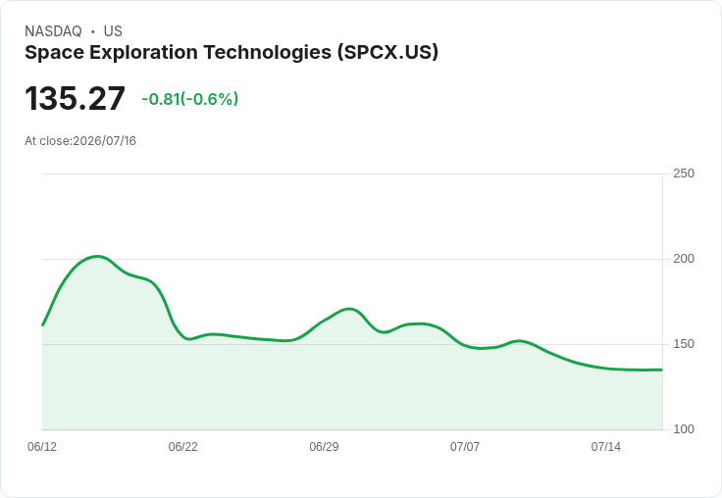This screenshot has height=498, width=722.
Task: Click the chart line's rightmost end point
Action: (662, 370)
